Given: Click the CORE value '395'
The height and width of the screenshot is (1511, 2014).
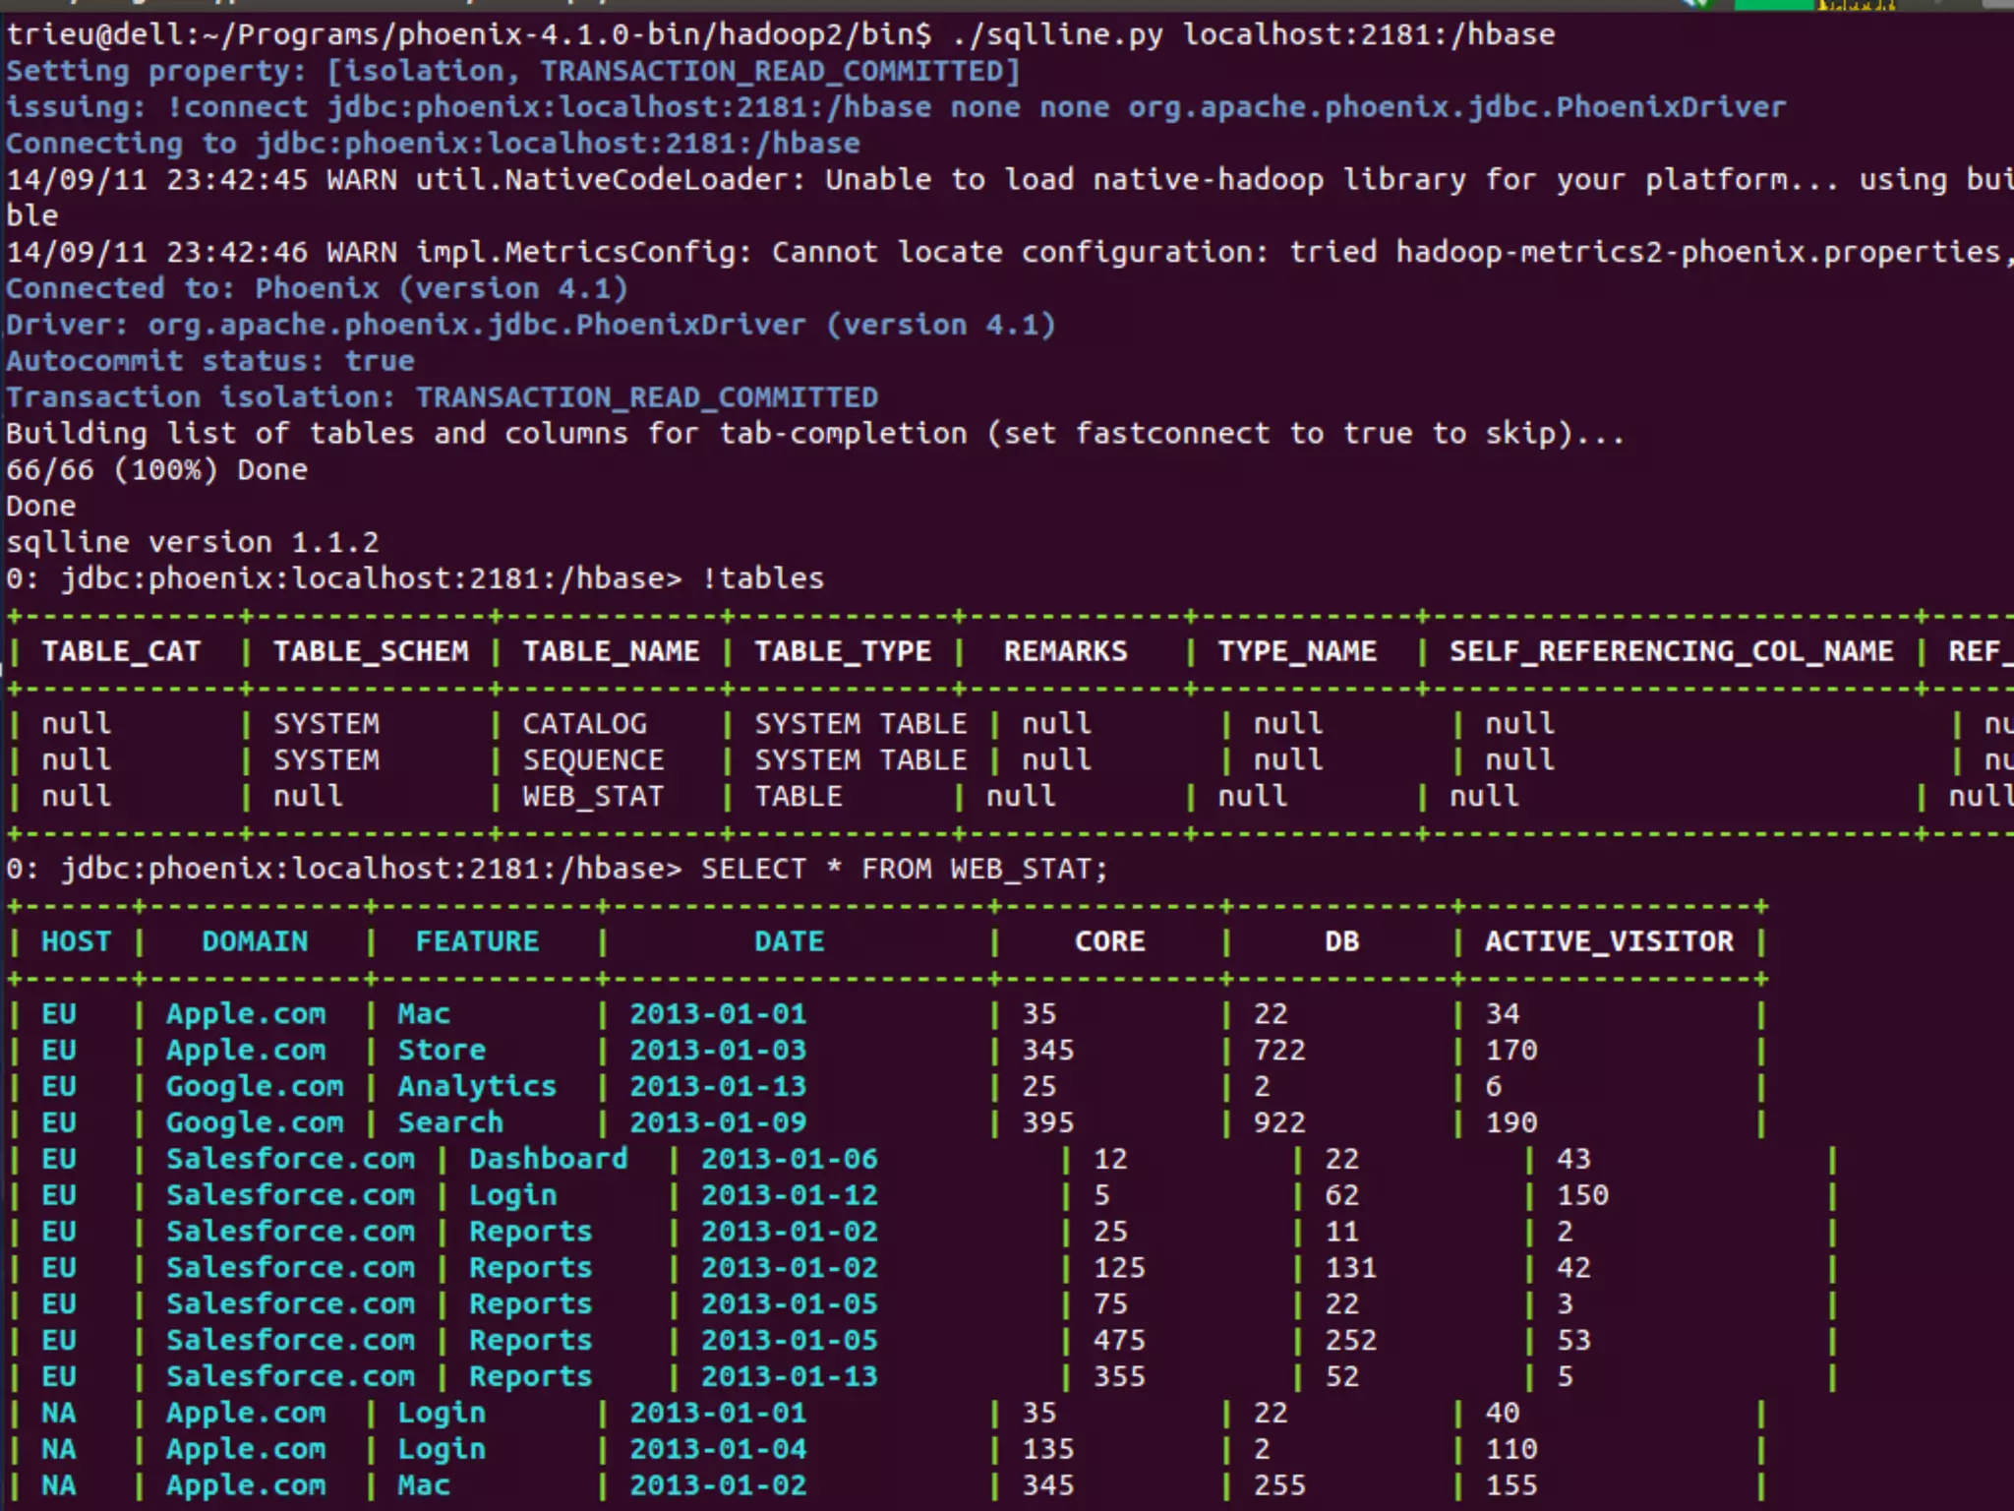Looking at the screenshot, I should [1048, 1123].
